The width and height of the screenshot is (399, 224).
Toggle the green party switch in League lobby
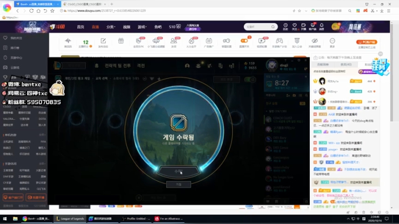249,79
